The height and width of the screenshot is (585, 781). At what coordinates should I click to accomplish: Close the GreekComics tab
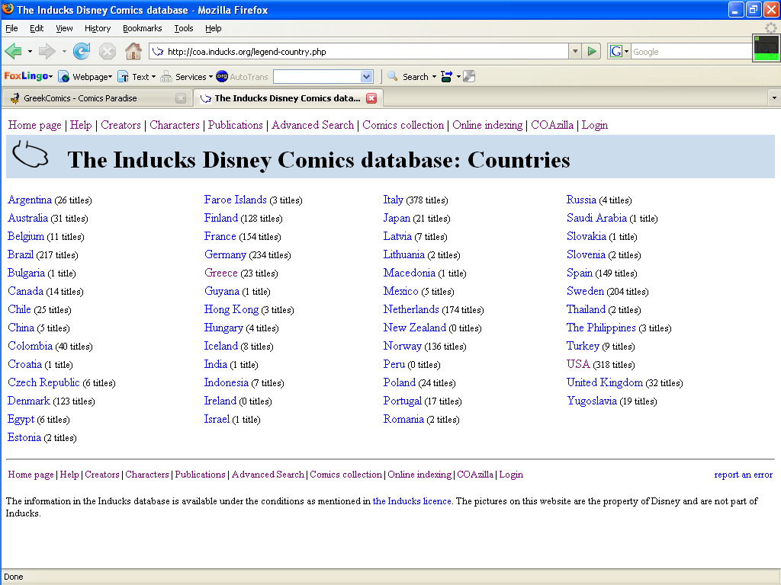click(x=181, y=98)
